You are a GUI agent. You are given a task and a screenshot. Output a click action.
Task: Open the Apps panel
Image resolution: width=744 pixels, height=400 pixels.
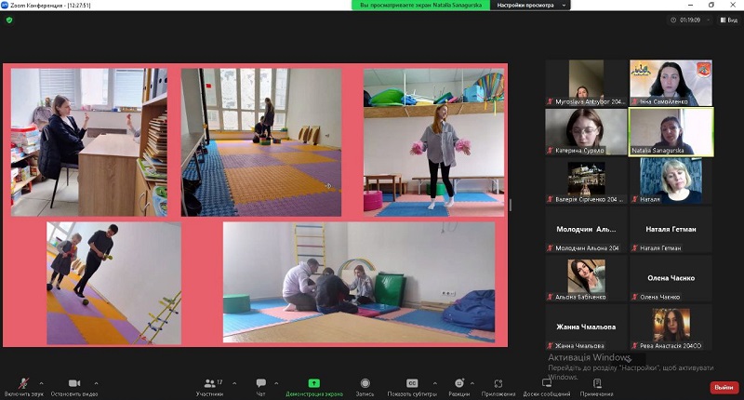point(498,384)
